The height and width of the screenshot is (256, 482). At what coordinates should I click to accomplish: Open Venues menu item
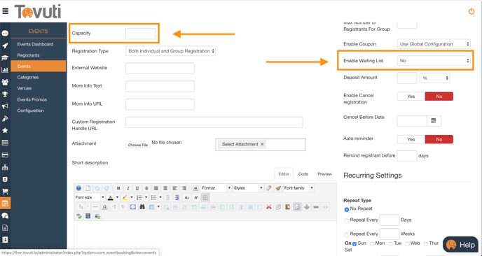tap(25, 88)
